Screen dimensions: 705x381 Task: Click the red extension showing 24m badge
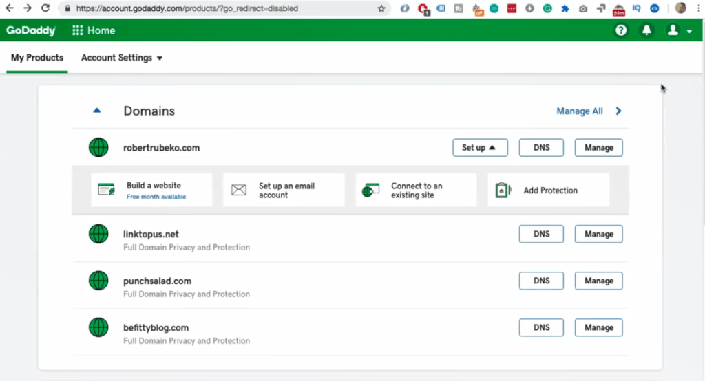click(619, 9)
